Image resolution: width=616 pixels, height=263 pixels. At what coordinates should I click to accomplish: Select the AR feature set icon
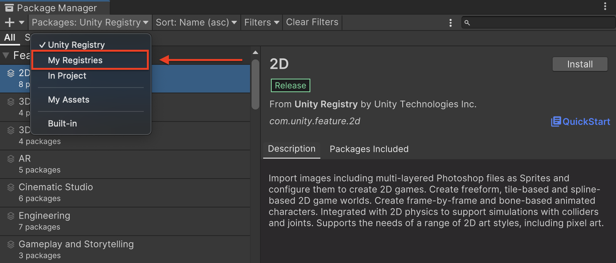click(x=11, y=159)
